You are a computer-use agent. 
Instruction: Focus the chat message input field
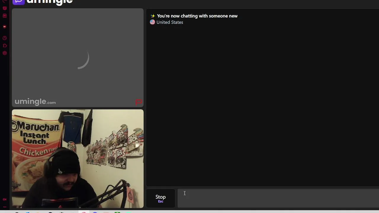click(x=278, y=199)
